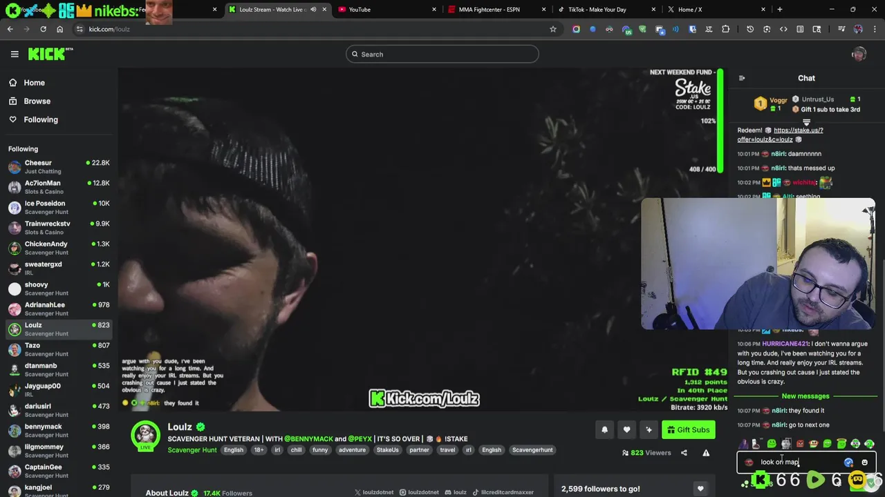Open the Trainwreckstv channel in the sidebar
This screenshot has height=497, width=885.
tap(59, 227)
